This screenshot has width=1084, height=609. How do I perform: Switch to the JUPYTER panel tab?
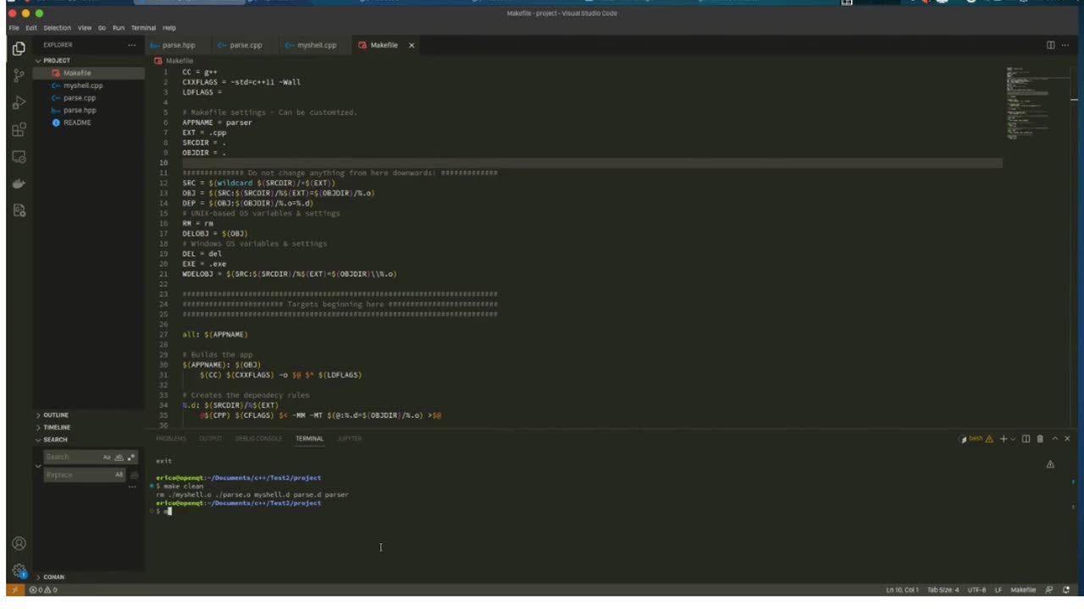(349, 439)
